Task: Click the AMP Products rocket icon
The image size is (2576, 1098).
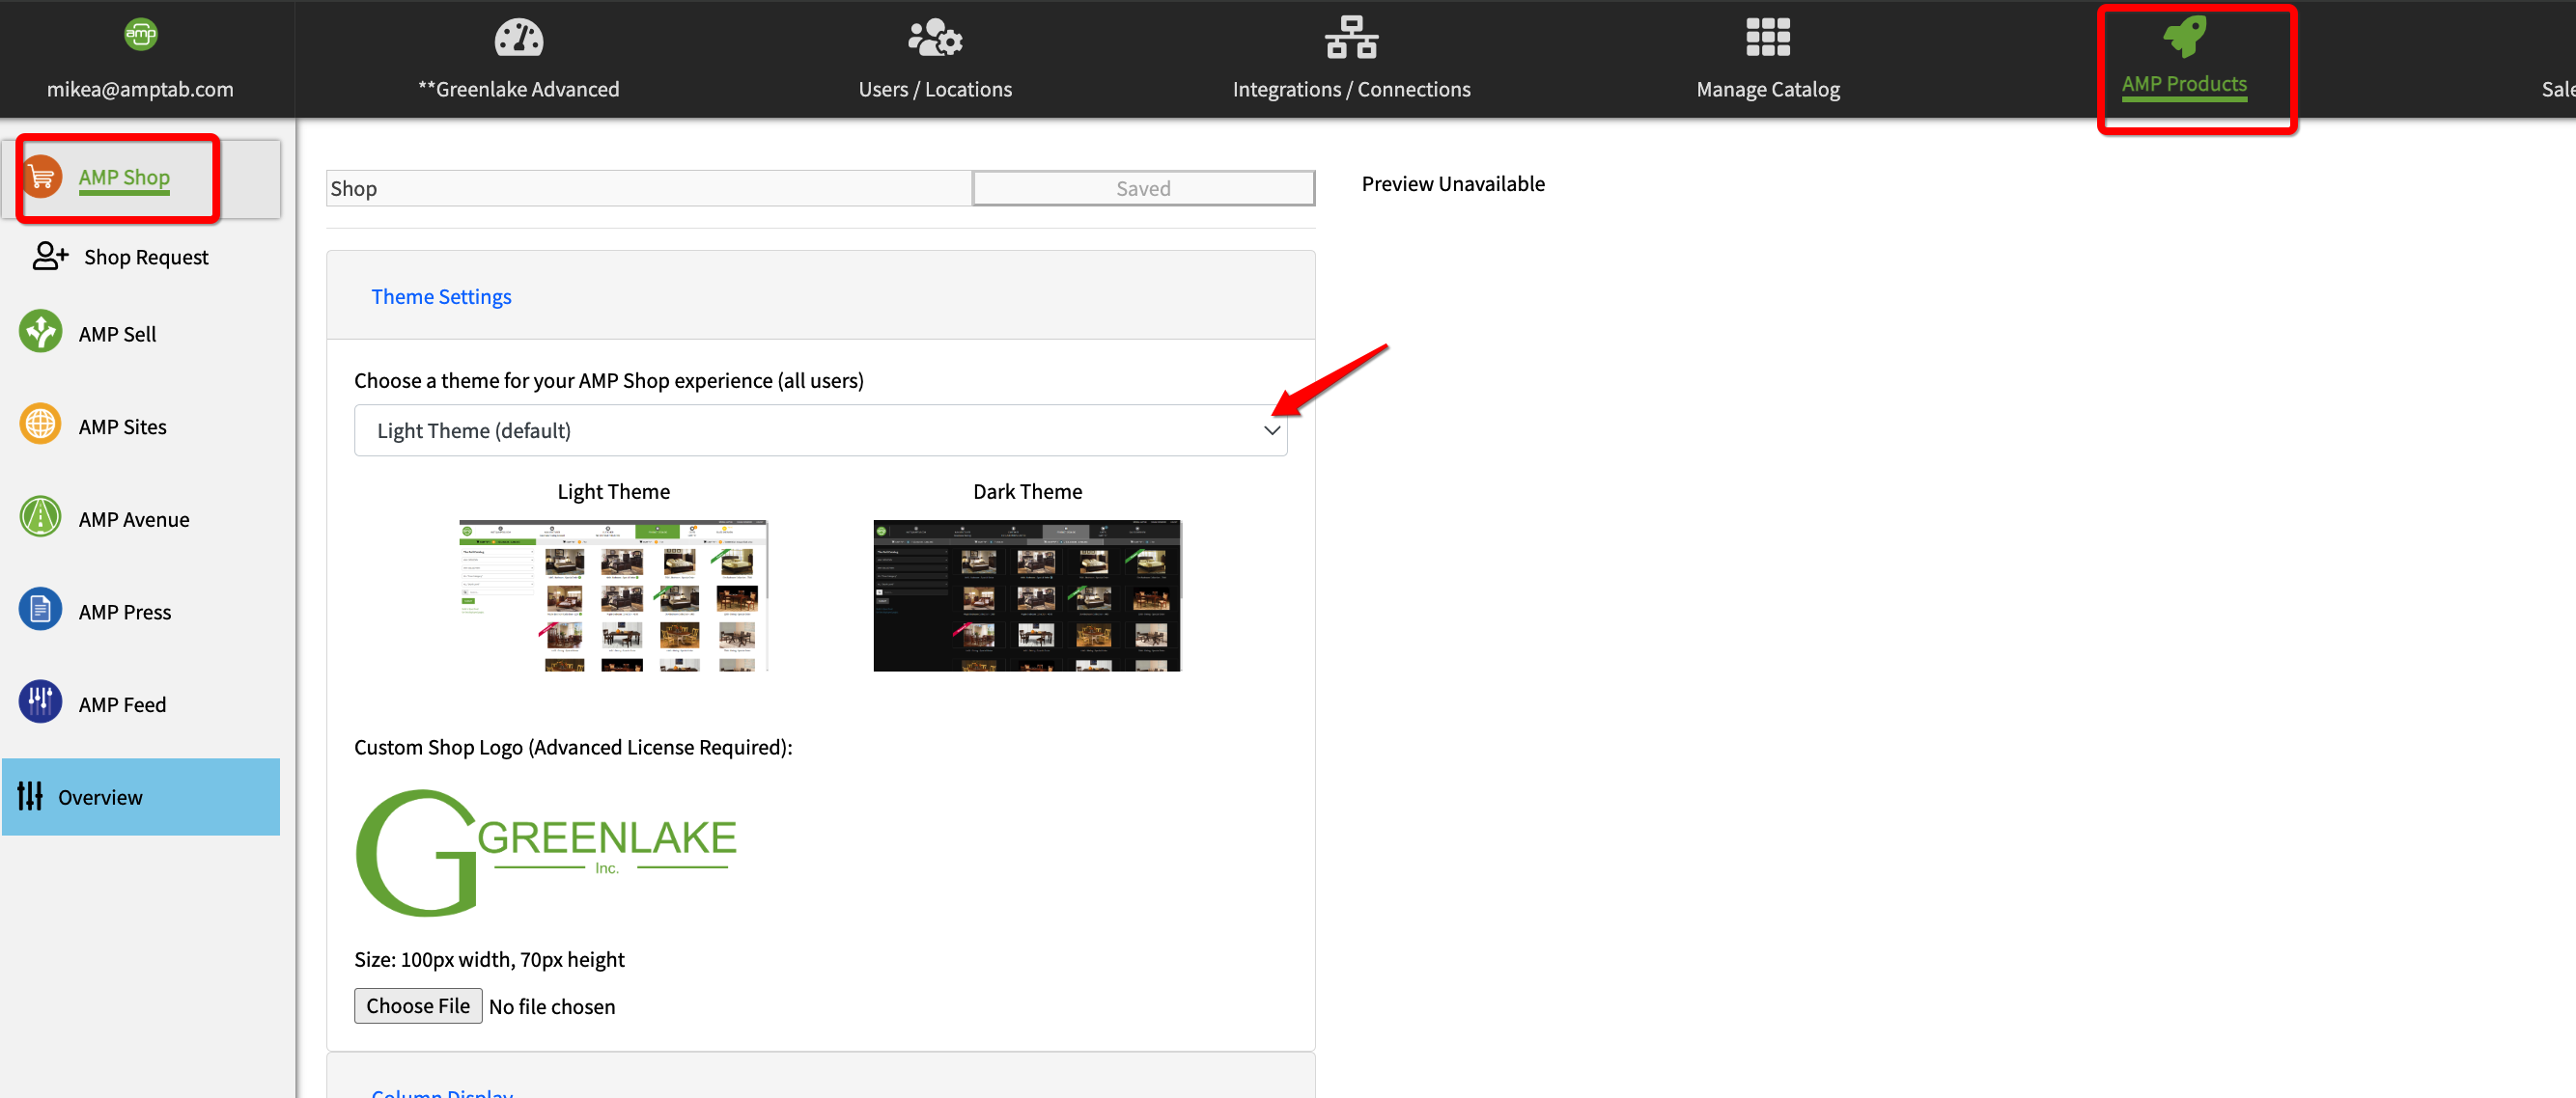Action: click(x=2183, y=37)
